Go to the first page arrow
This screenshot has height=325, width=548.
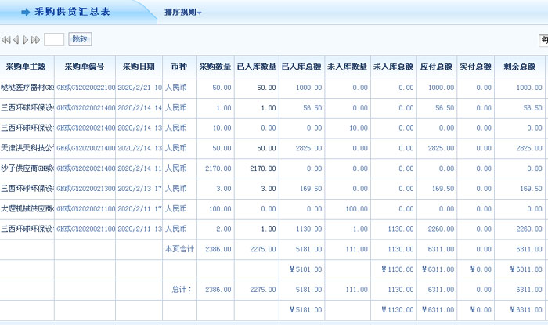pos(7,39)
